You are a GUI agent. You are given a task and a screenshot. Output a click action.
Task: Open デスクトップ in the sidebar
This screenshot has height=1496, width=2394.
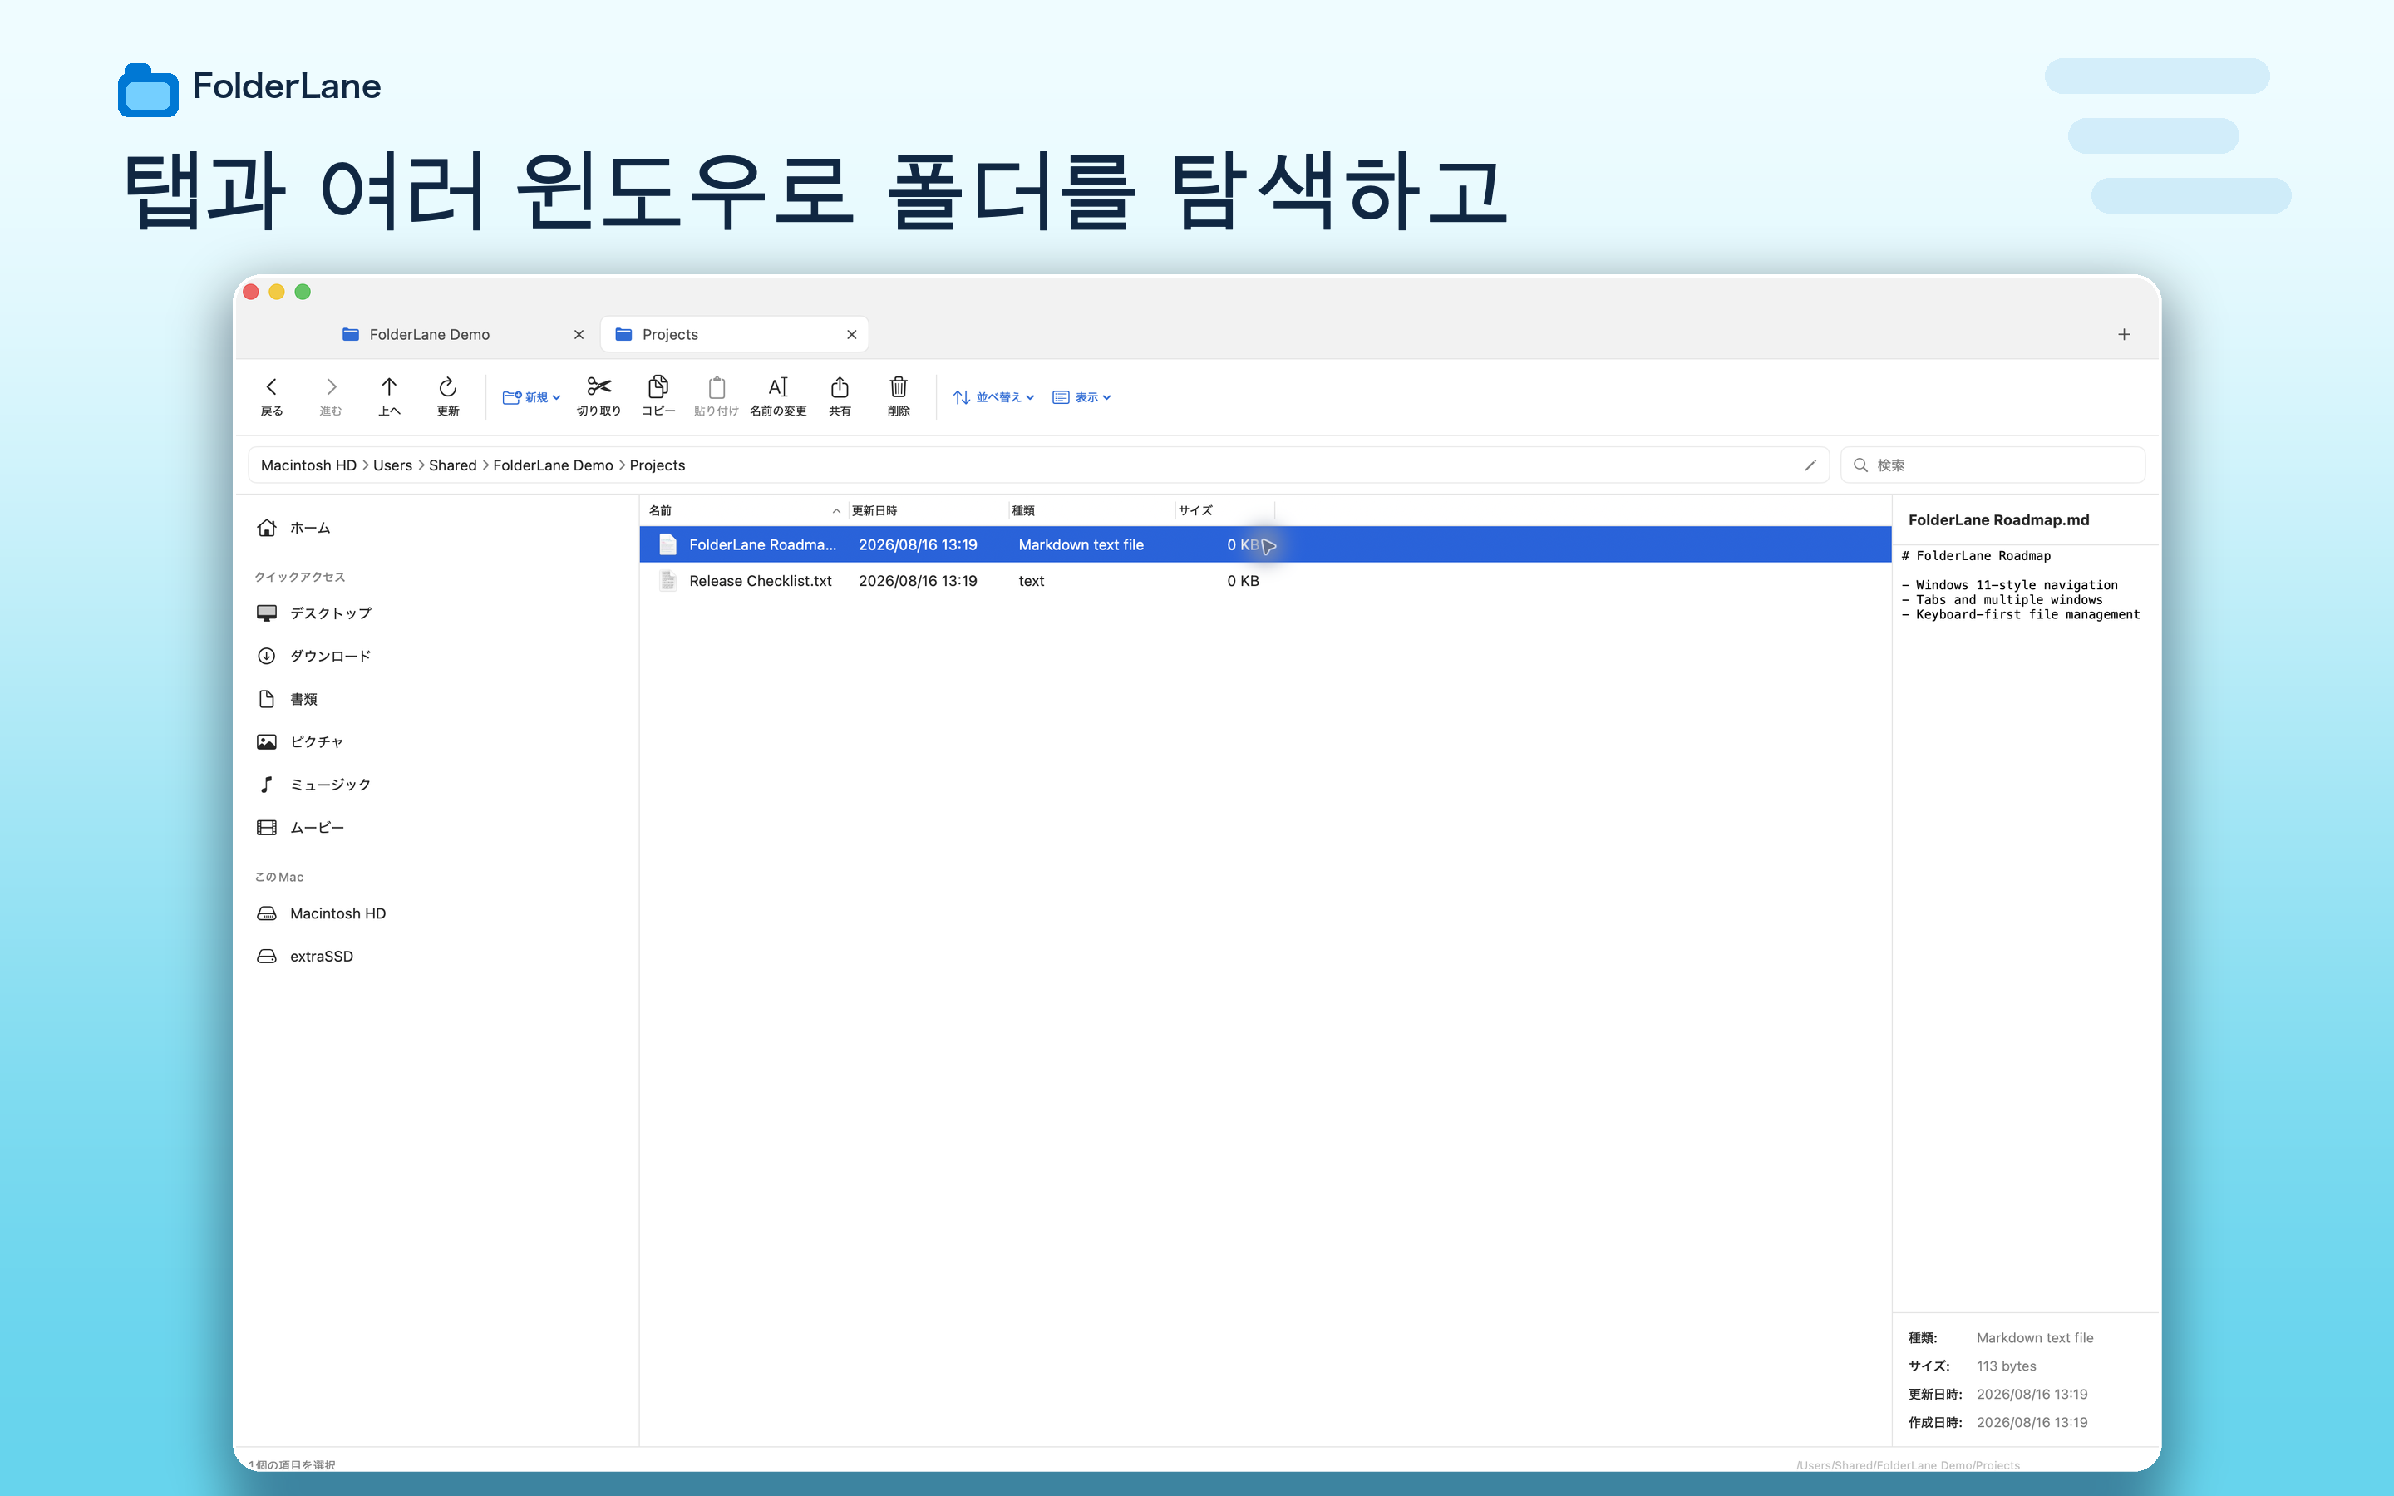(436, 613)
